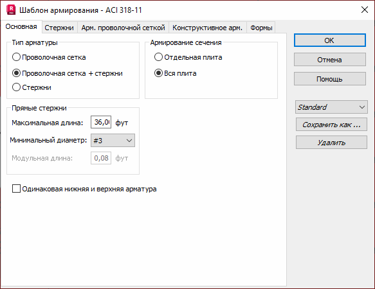
Task: Choose Проволочная сетка + стержни option
Action: point(67,73)
